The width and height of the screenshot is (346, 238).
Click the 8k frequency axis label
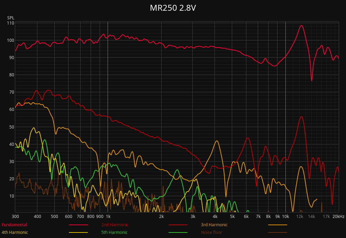pos(268,216)
